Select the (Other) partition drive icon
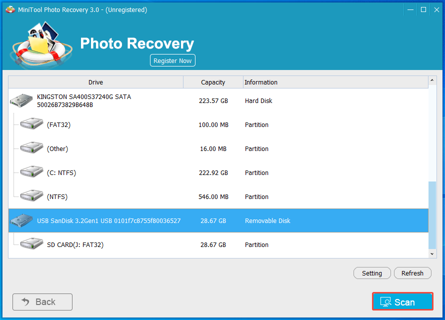The height and width of the screenshot is (320, 445). 31,147
